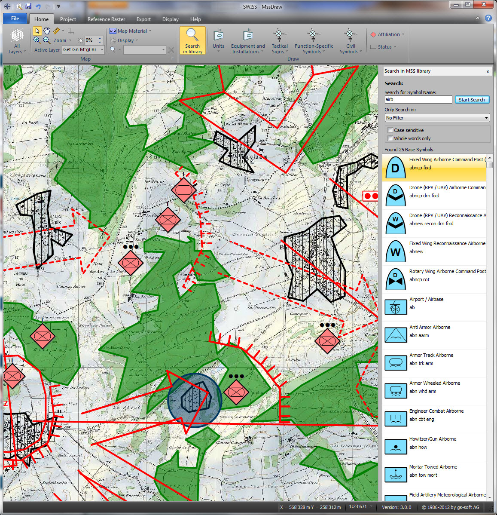Viewport: 497px width, 515px height.
Task: Click the symbol name search field
Action: (x=418, y=99)
